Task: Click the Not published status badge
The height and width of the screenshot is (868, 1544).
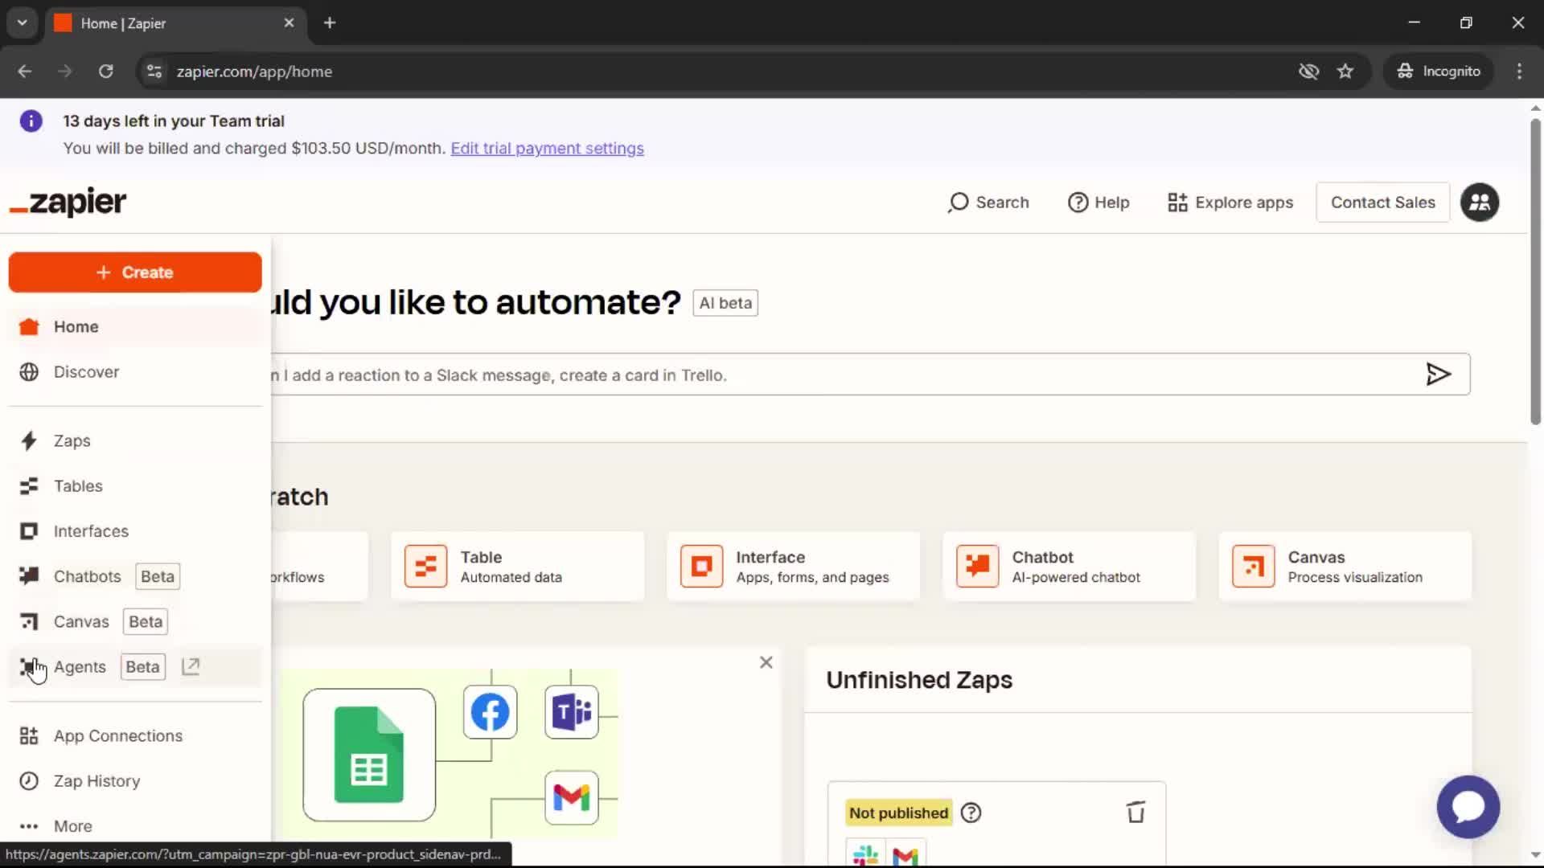Action: tap(898, 813)
